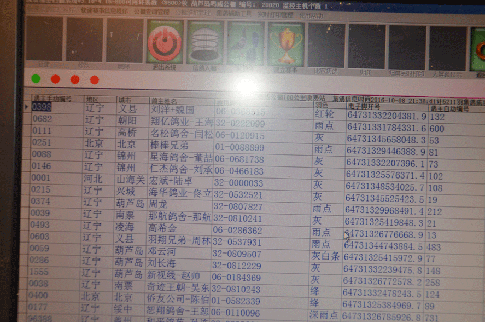Select the cell with code 0398
The image size is (485, 322).
pos(42,107)
